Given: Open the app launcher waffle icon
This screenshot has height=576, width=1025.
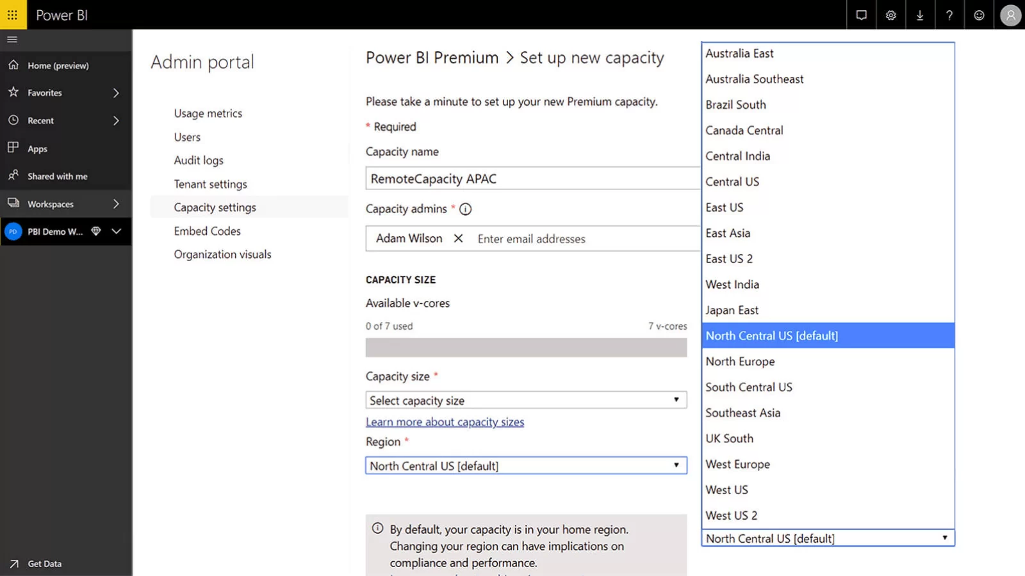Looking at the screenshot, I should [13, 15].
